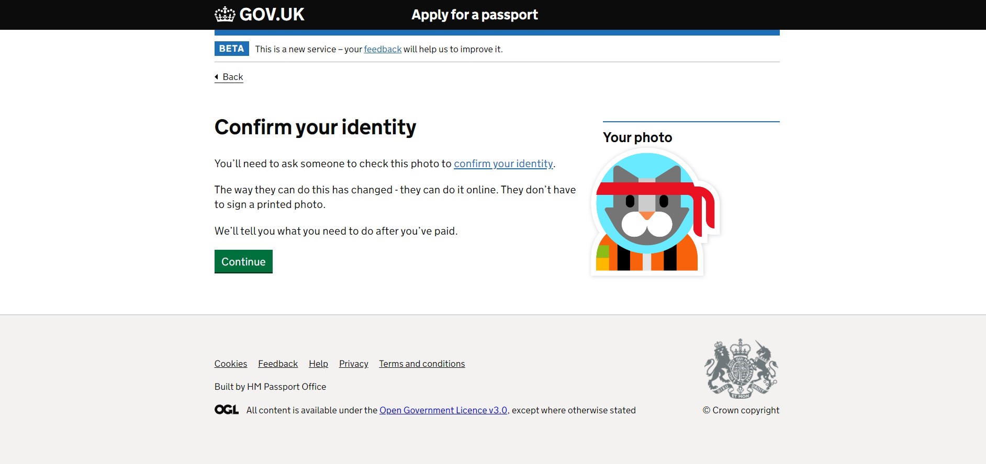The image size is (986, 464).
Task: Click the Crown copyright link
Action: 741,410
